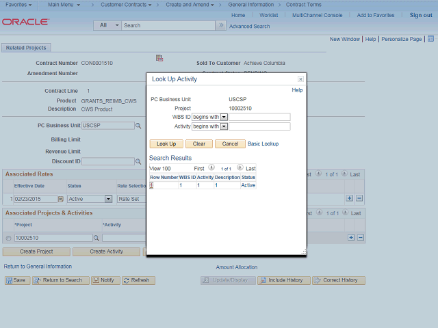Viewport: 438px width, 328px height.
Task: Click the Create Activity button
Action: [107, 251]
